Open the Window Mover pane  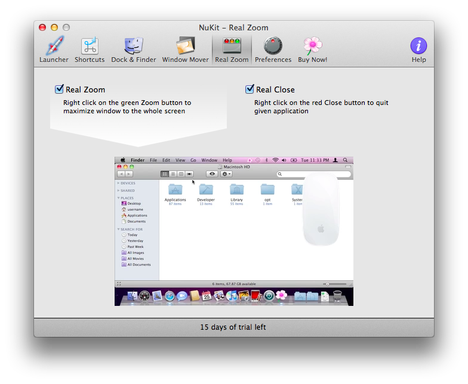(185, 49)
